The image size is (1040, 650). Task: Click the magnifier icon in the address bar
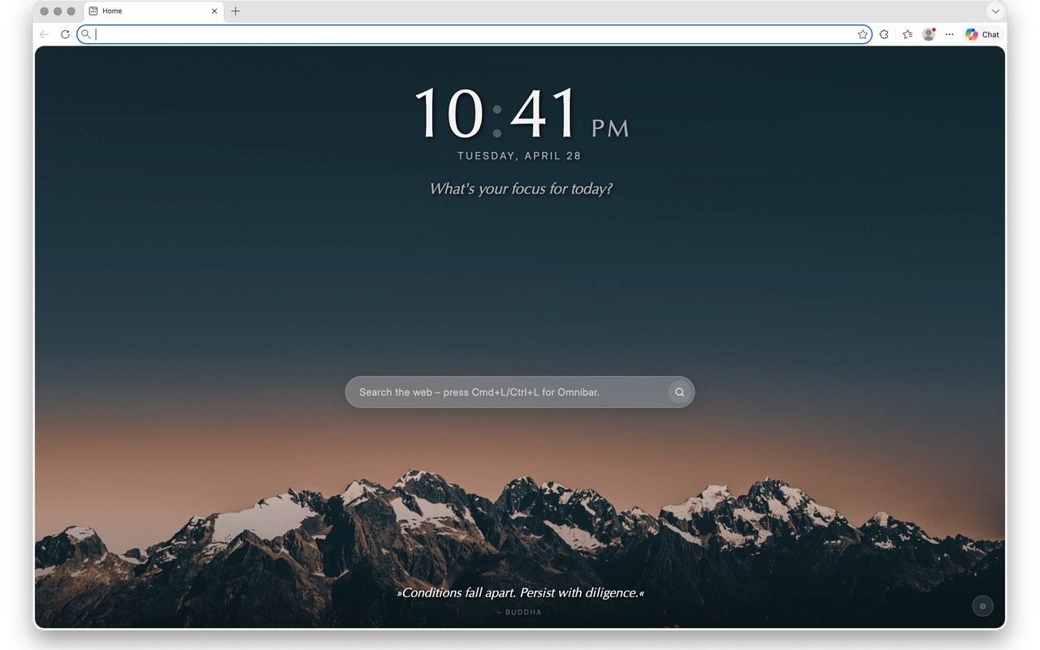pos(86,34)
